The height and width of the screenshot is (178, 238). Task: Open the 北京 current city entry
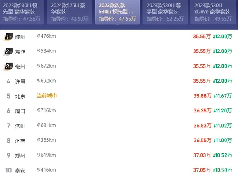click(x=119, y=96)
